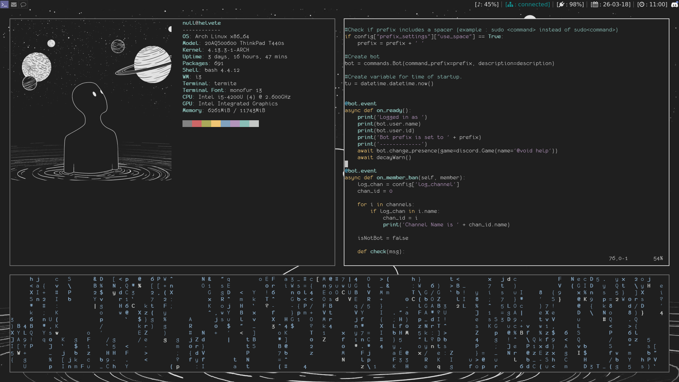Click the 'Model: 20AQS00600 ThinkPad T440s' line

click(233, 43)
